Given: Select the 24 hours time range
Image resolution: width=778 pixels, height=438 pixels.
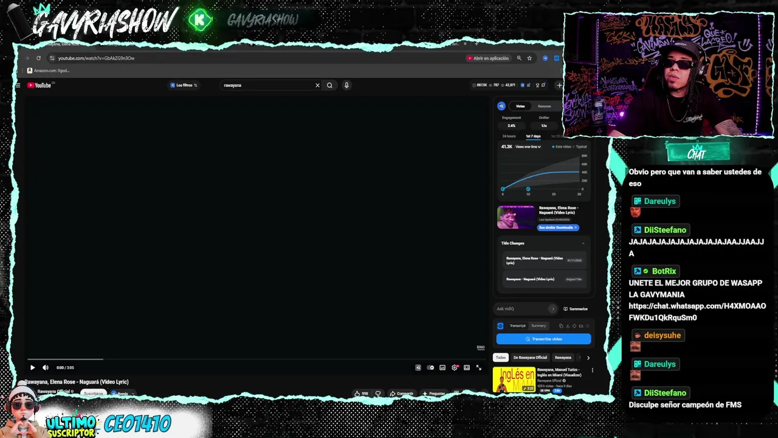Looking at the screenshot, I should (509, 136).
